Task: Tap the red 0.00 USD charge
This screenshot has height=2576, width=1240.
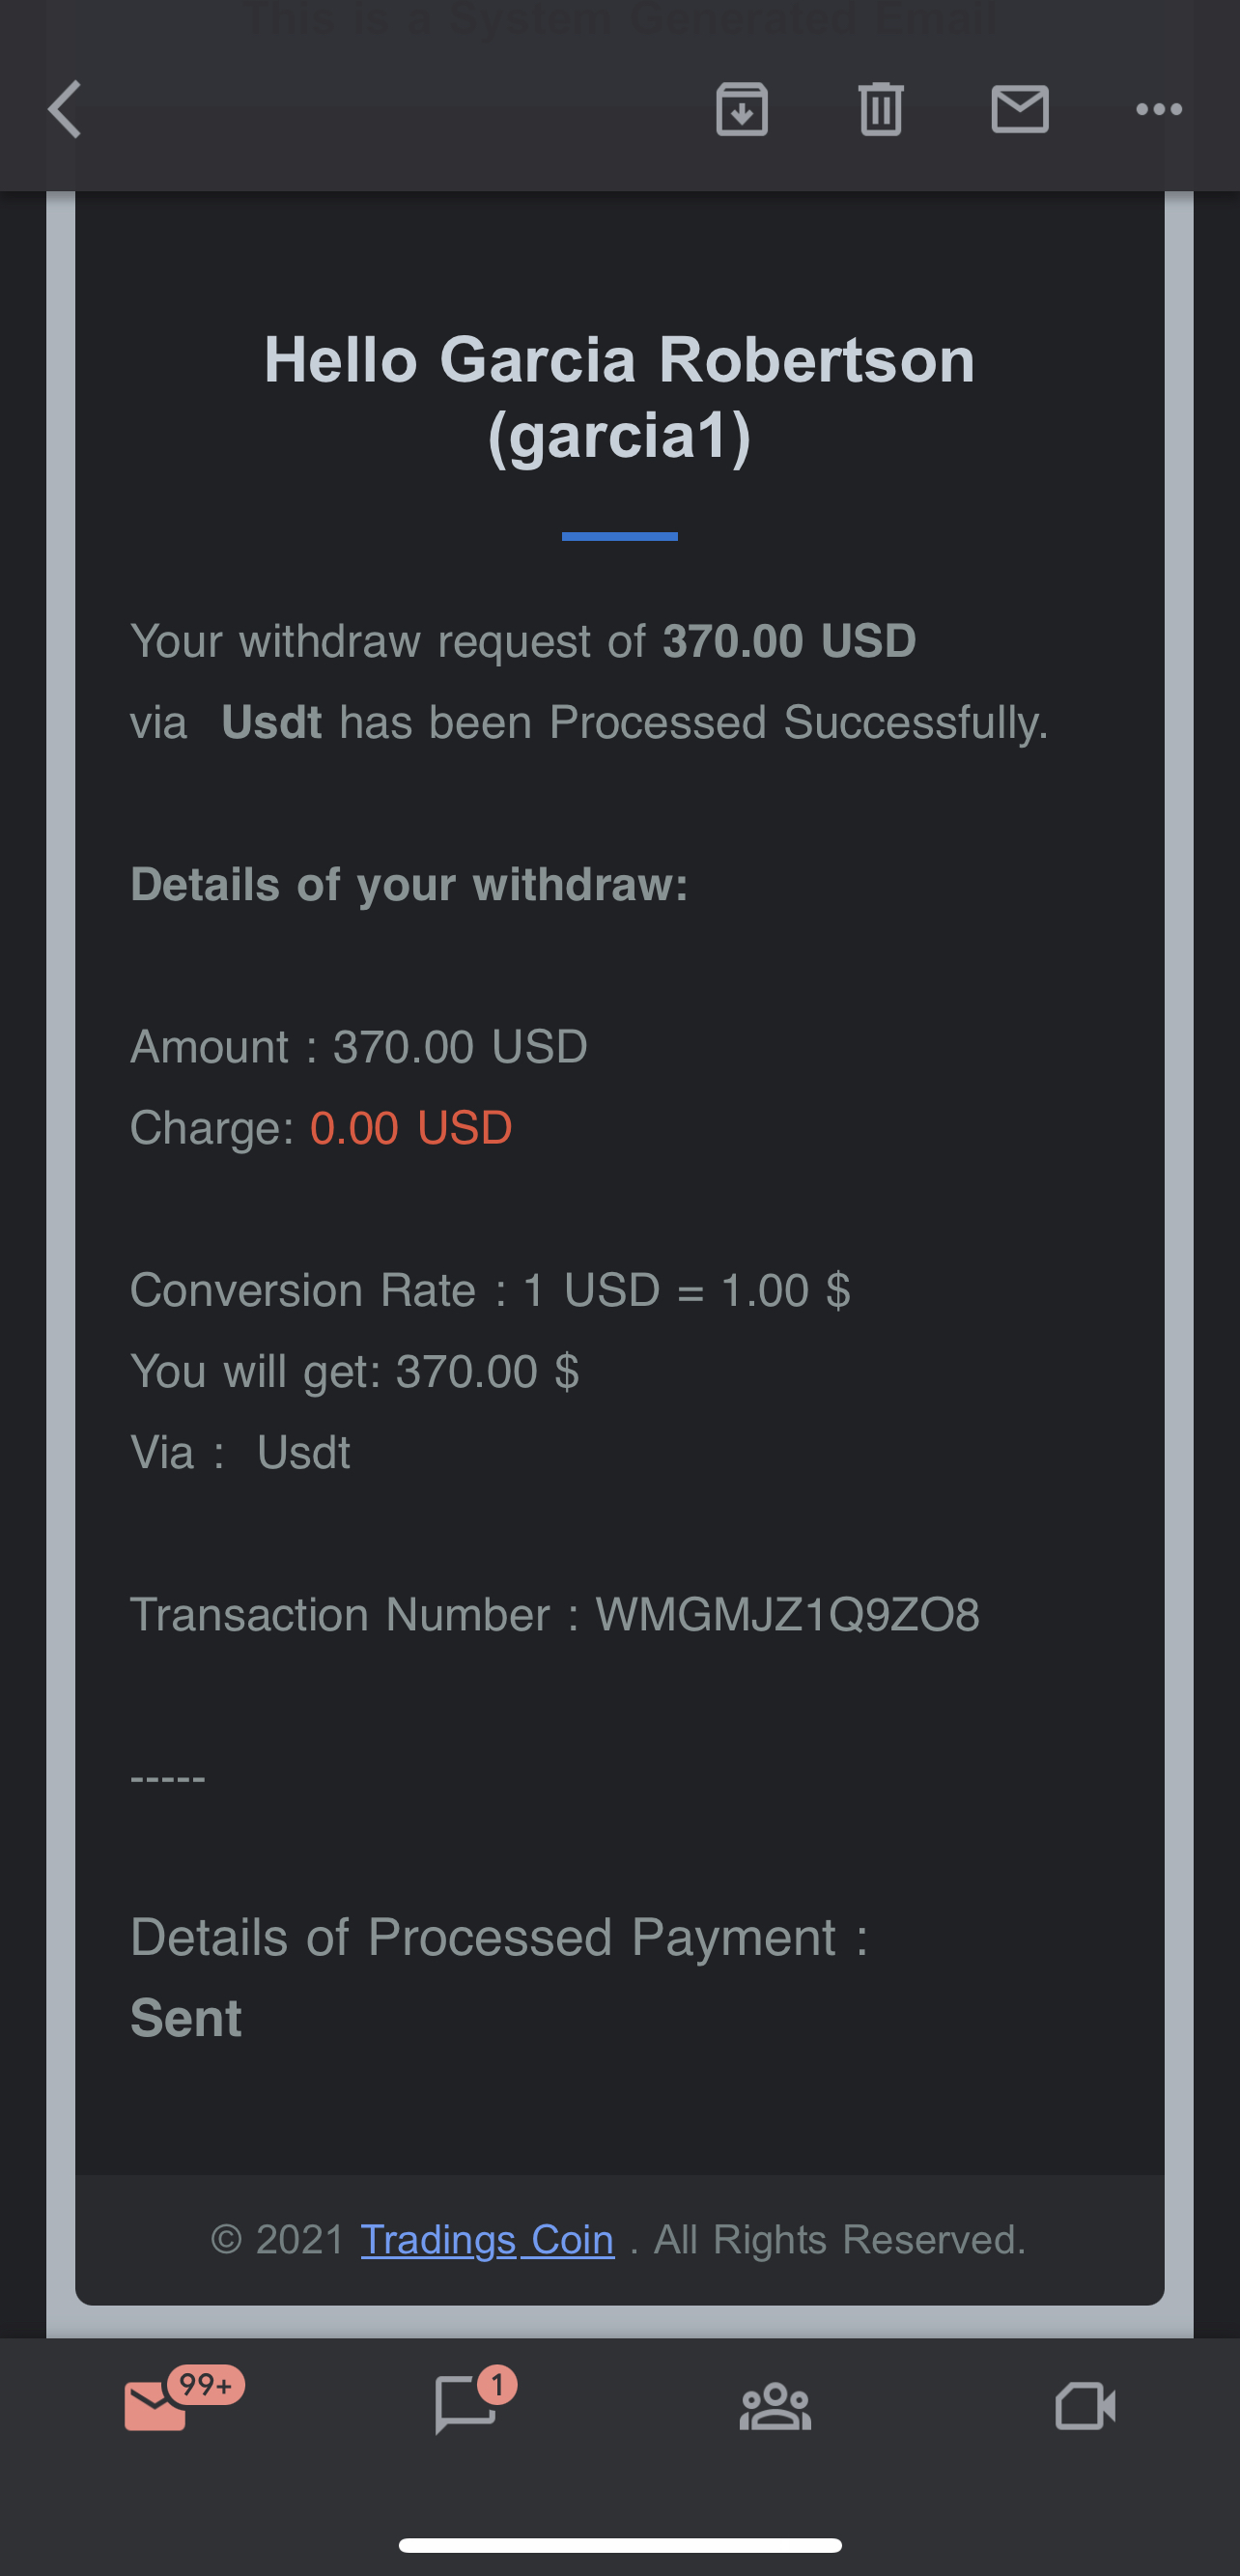Action: click(x=411, y=1128)
